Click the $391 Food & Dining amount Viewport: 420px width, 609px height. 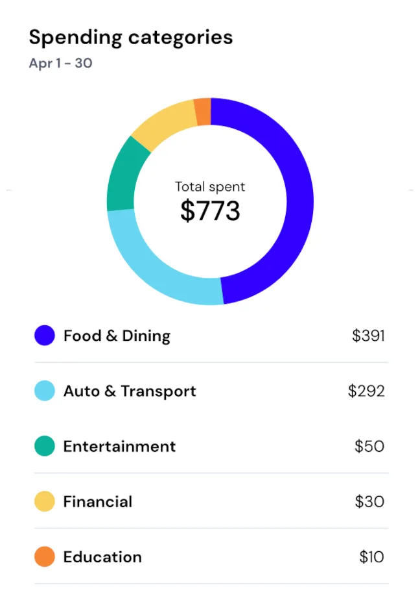(x=368, y=336)
